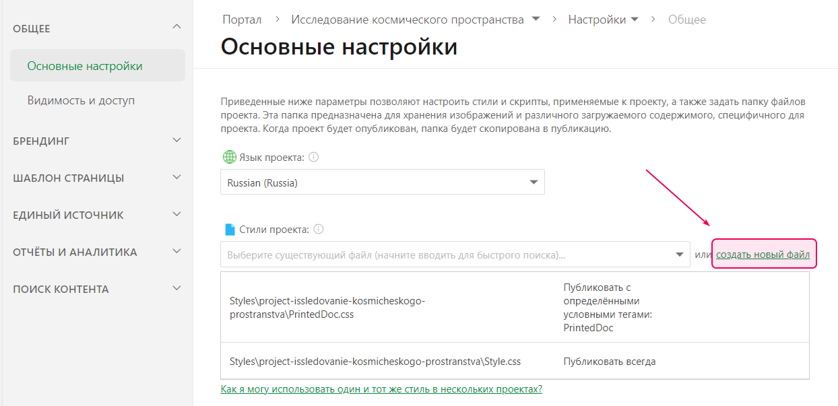Collapse the ОБЩЕЕ section
Image resolution: width=838 pixels, height=406 pixels.
point(176,27)
